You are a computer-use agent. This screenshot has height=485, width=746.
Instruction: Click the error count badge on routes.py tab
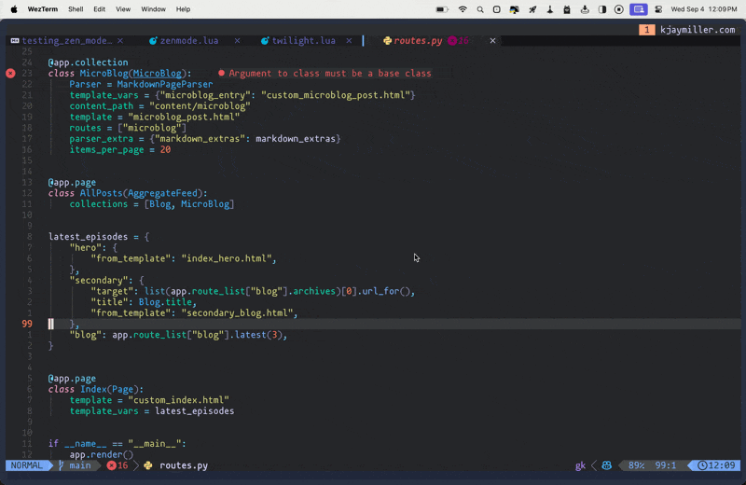pyautogui.click(x=458, y=41)
